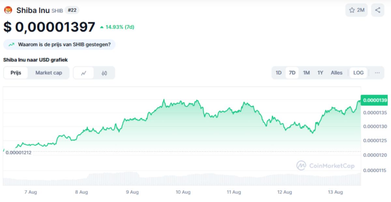Image resolution: width=391 pixels, height=202 pixels.
Task: Click the 0.0000120 axis label
Action: pyautogui.click(x=375, y=155)
